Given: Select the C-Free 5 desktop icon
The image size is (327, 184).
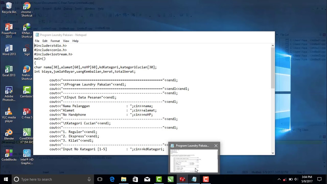Looking at the screenshot, I should 27,113.
